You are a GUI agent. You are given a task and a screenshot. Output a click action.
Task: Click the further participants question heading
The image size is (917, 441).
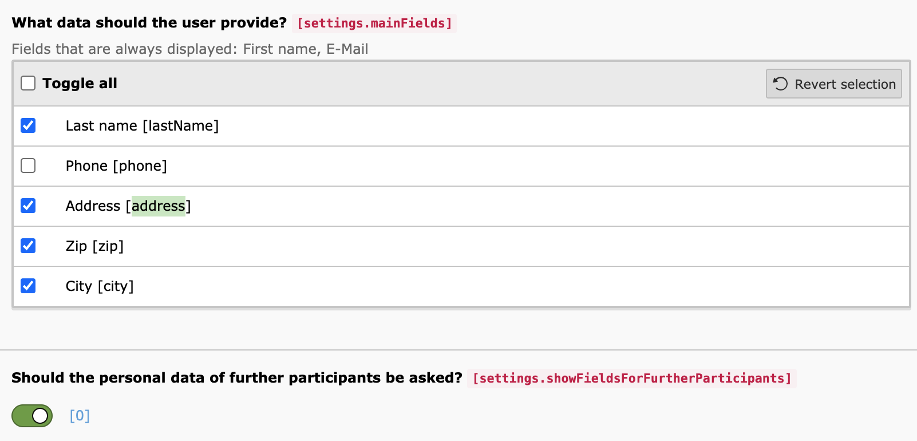(236, 378)
